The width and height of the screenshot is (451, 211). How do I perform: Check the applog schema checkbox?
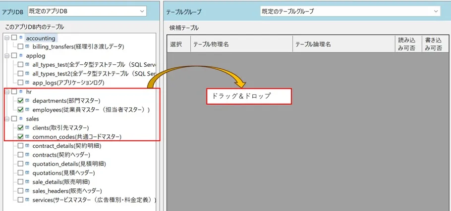[14, 56]
